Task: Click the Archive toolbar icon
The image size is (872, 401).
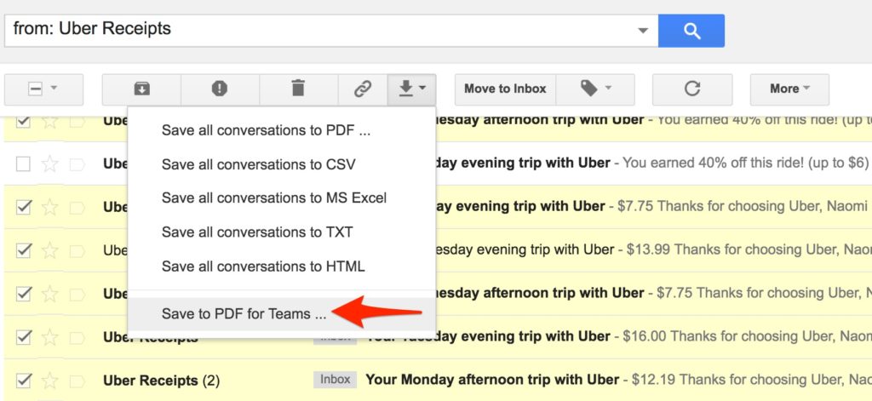Action: tap(142, 89)
